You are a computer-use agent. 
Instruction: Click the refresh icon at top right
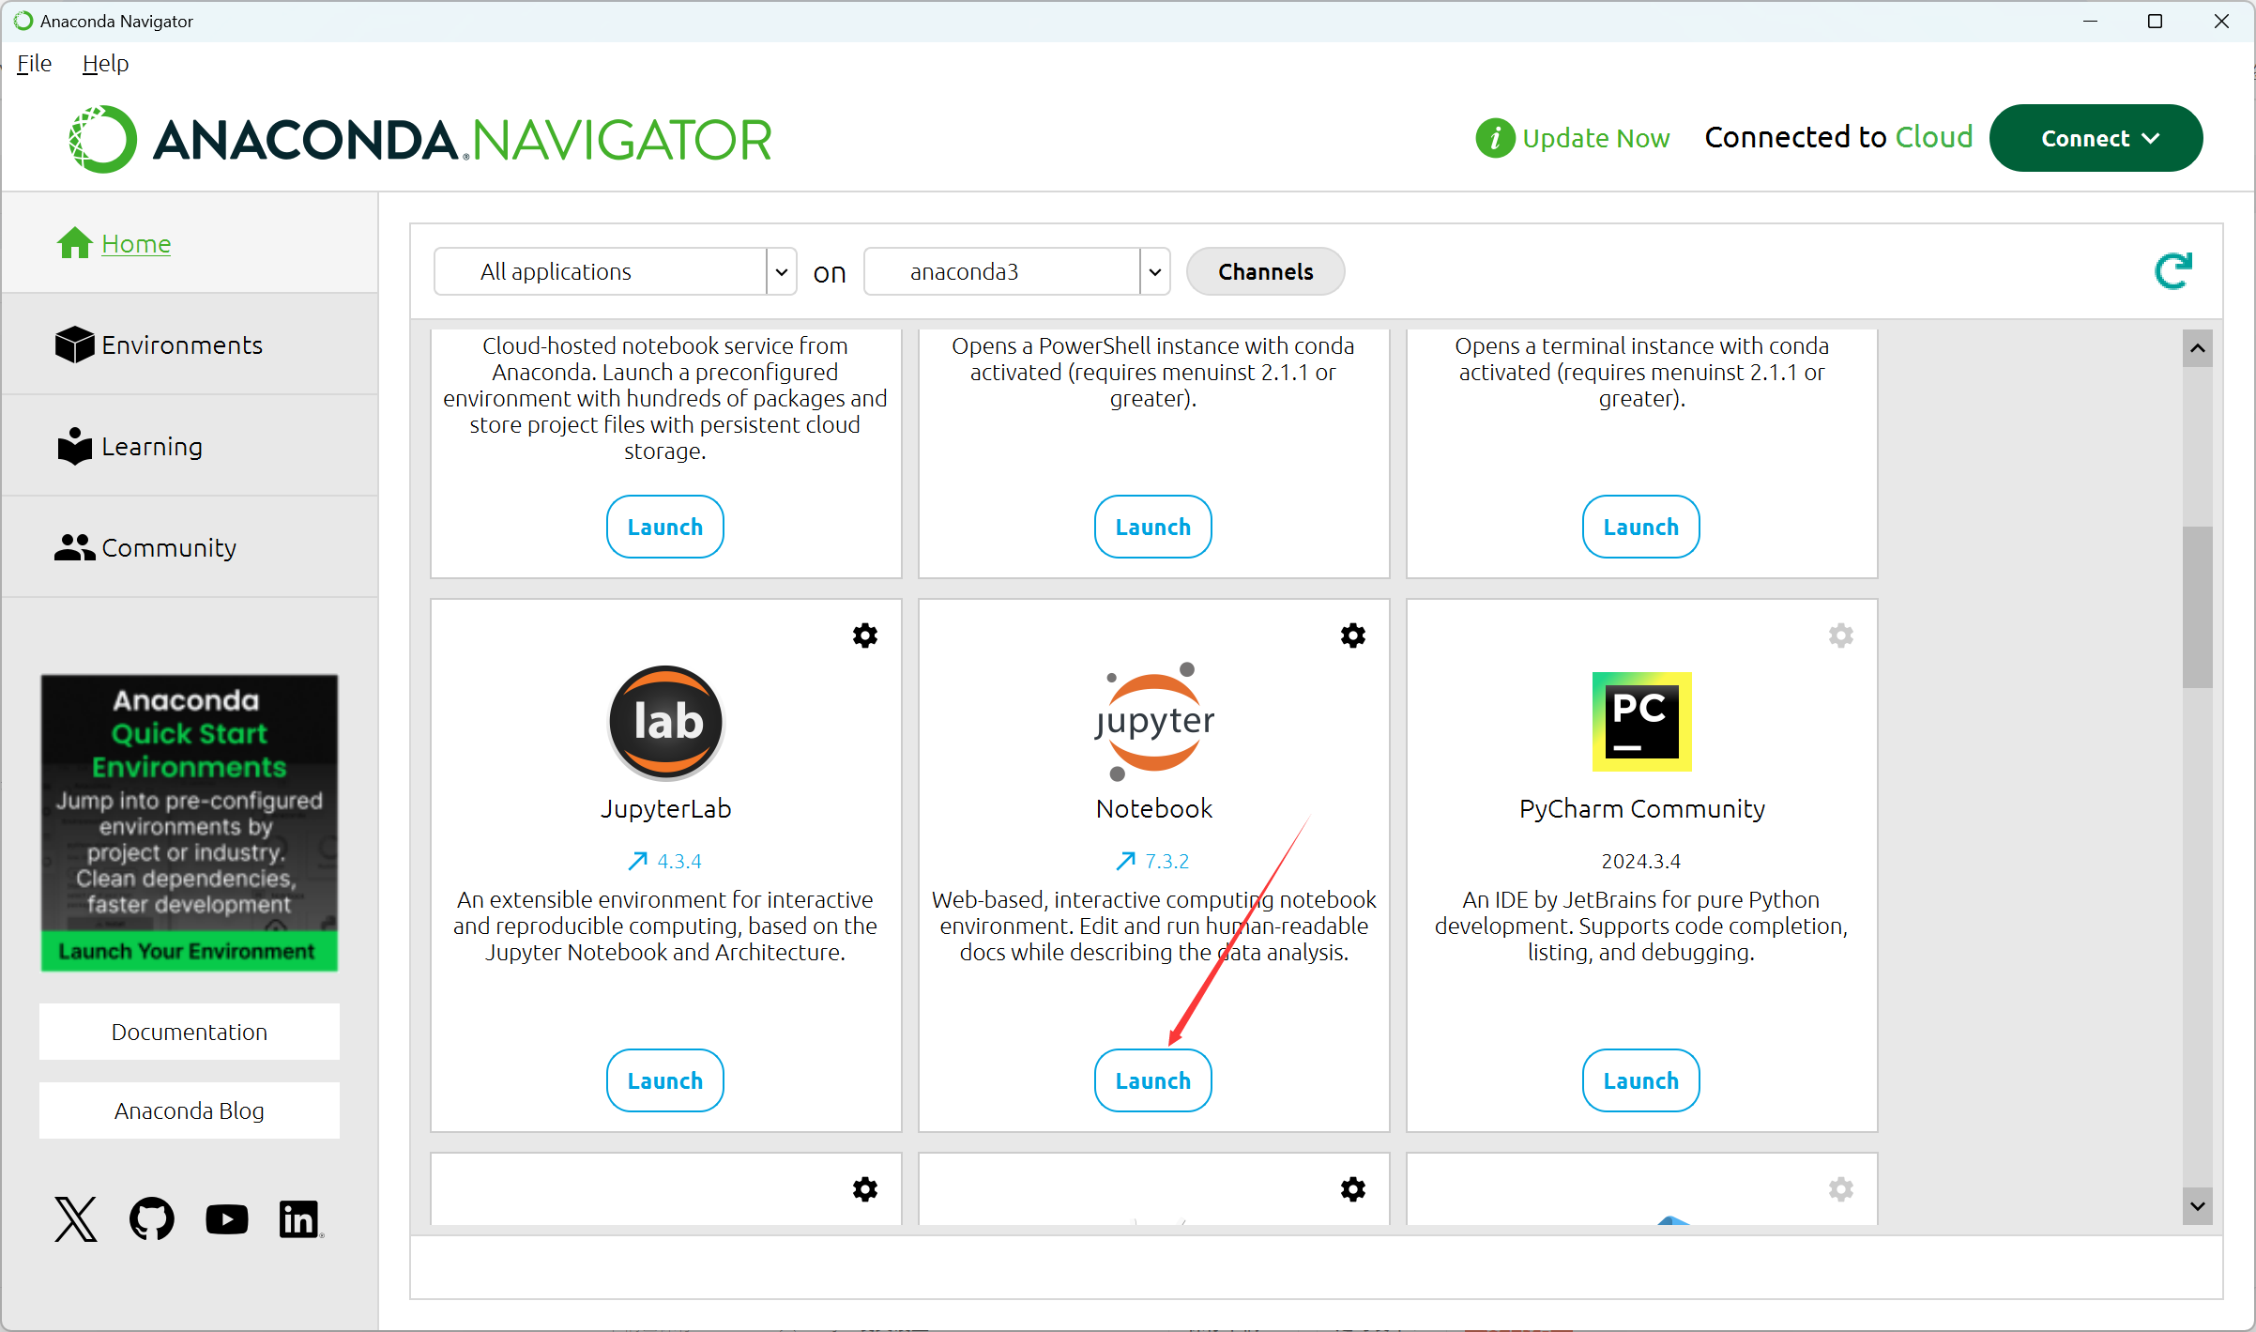2172,271
